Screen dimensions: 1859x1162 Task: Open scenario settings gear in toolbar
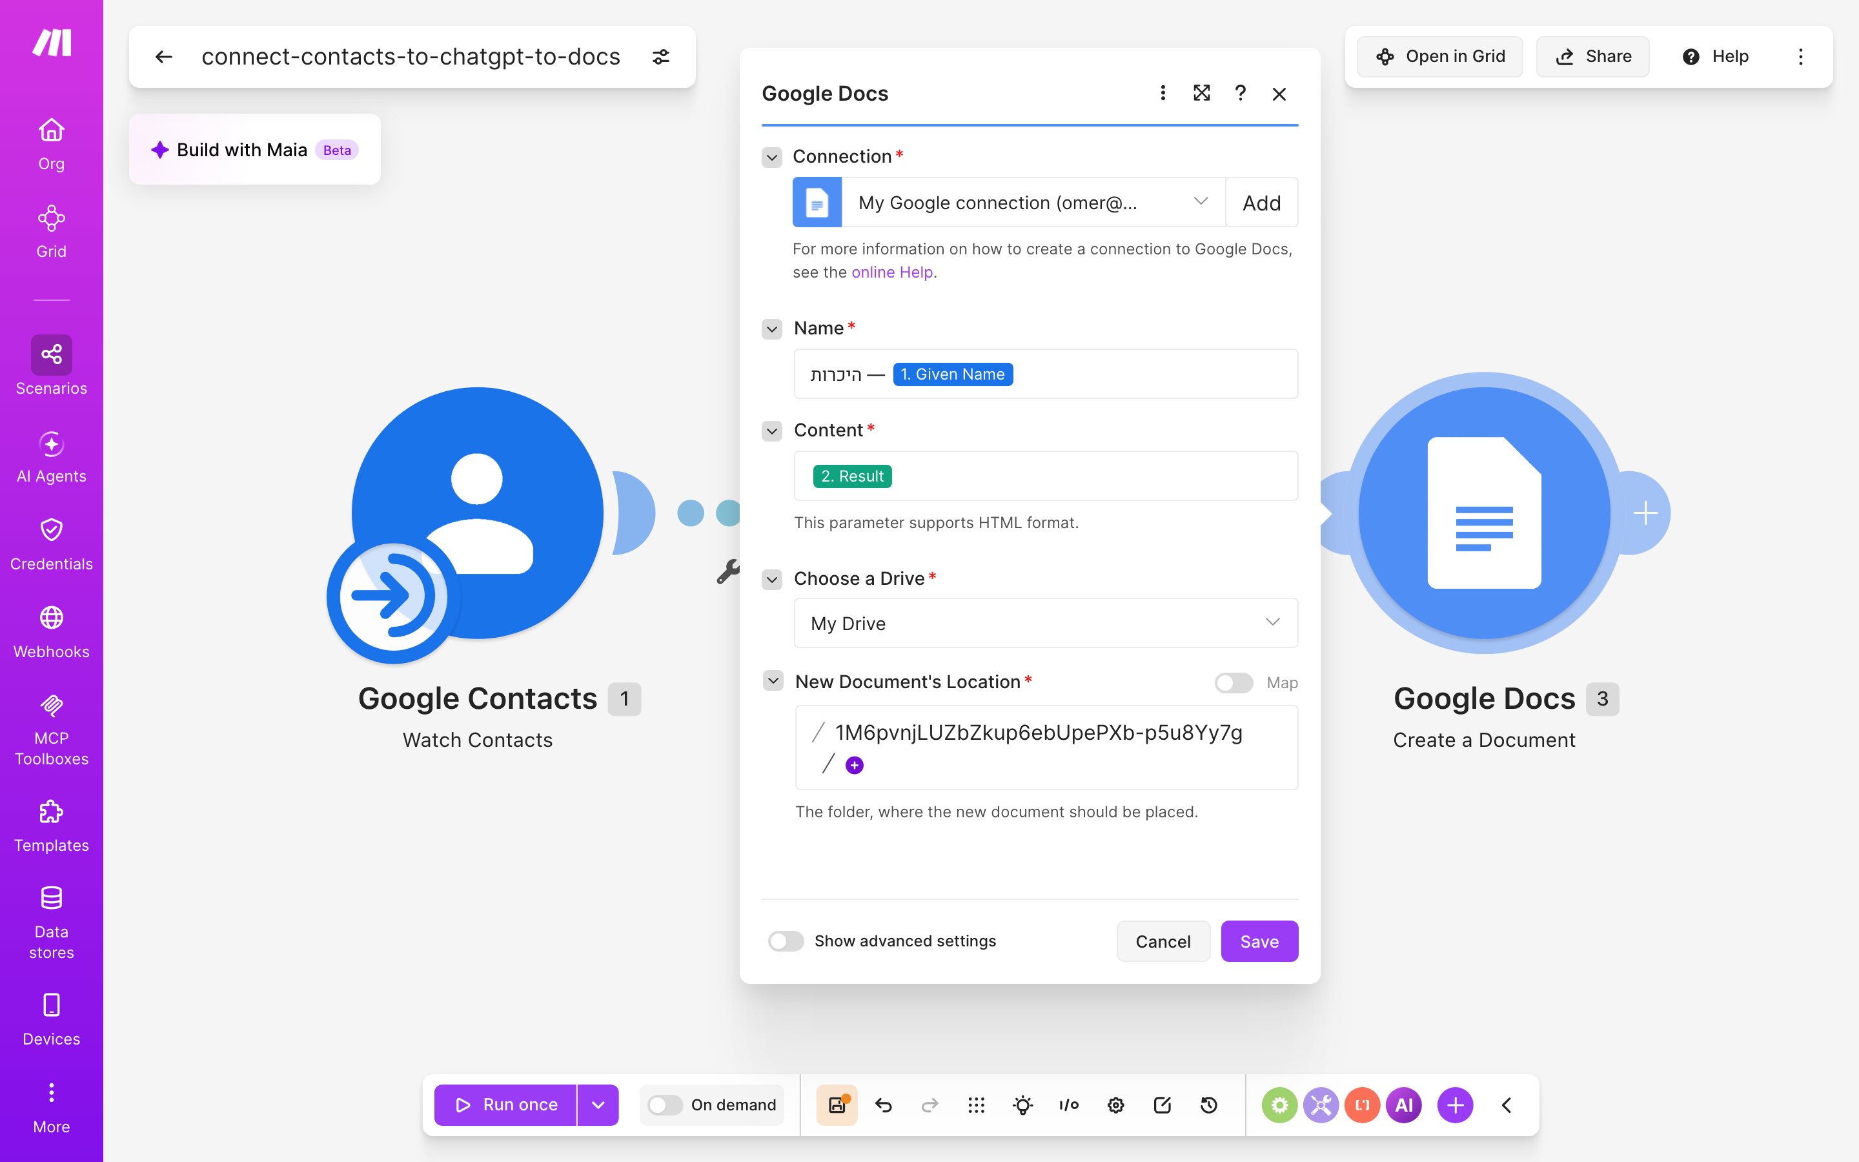[x=1115, y=1105]
